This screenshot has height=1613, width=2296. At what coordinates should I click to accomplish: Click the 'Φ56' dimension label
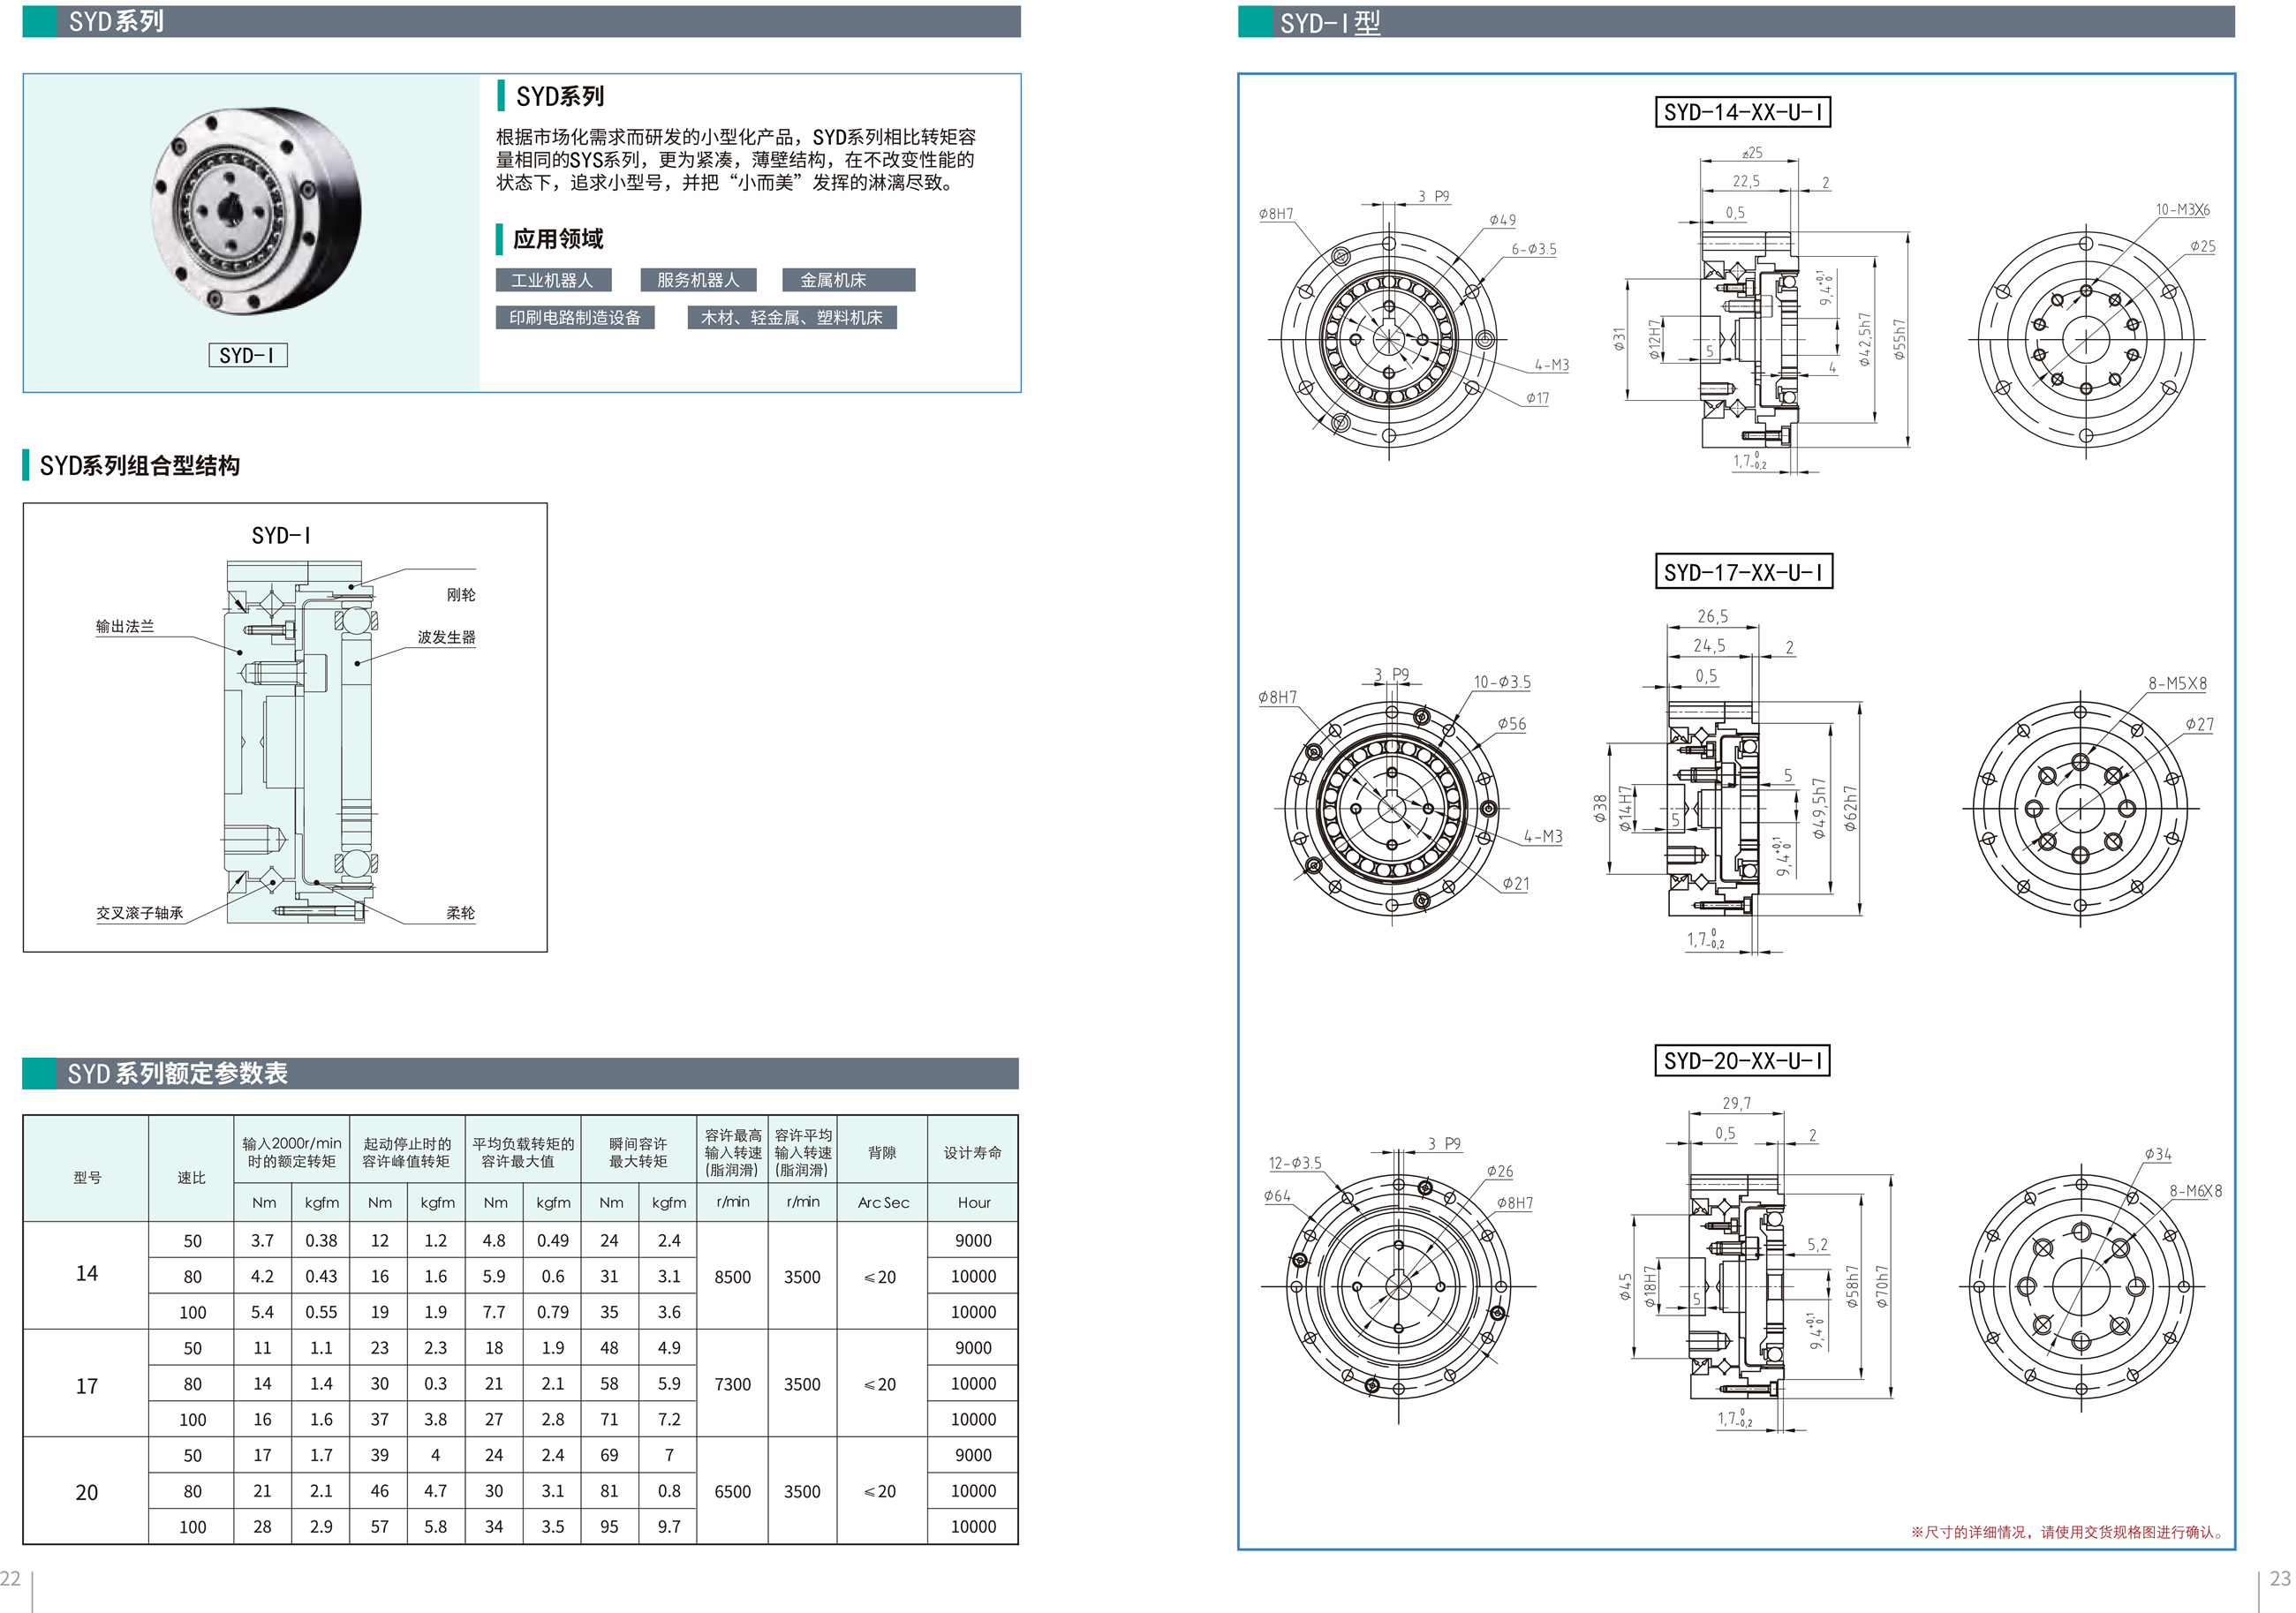1511,723
